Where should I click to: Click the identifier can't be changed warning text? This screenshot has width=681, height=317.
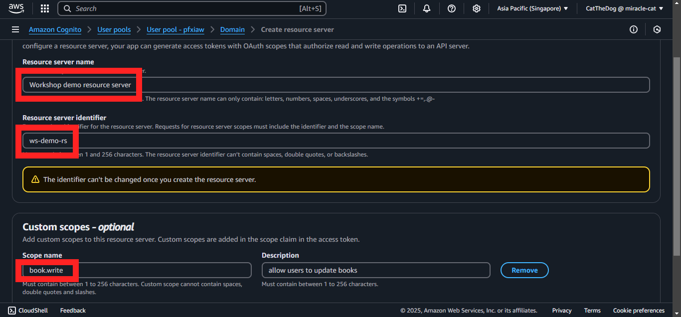click(x=150, y=179)
